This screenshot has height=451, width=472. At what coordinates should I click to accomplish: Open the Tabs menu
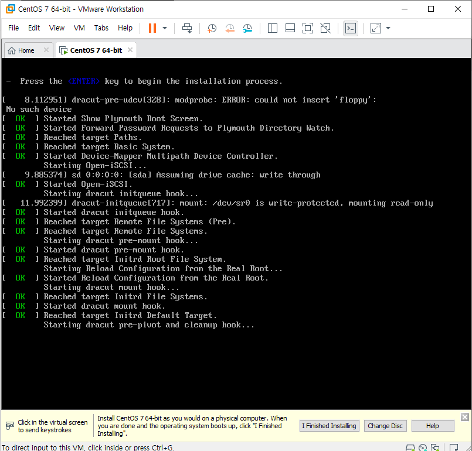pyautogui.click(x=101, y=28)
